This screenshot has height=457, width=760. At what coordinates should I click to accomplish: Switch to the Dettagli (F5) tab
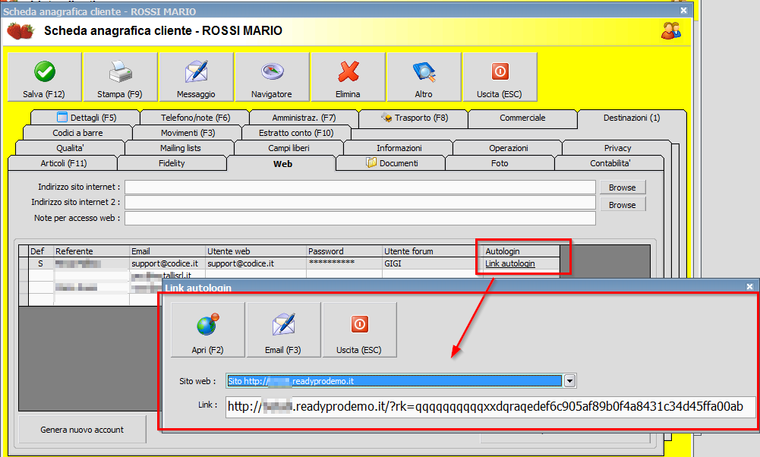tap(86, 118)
